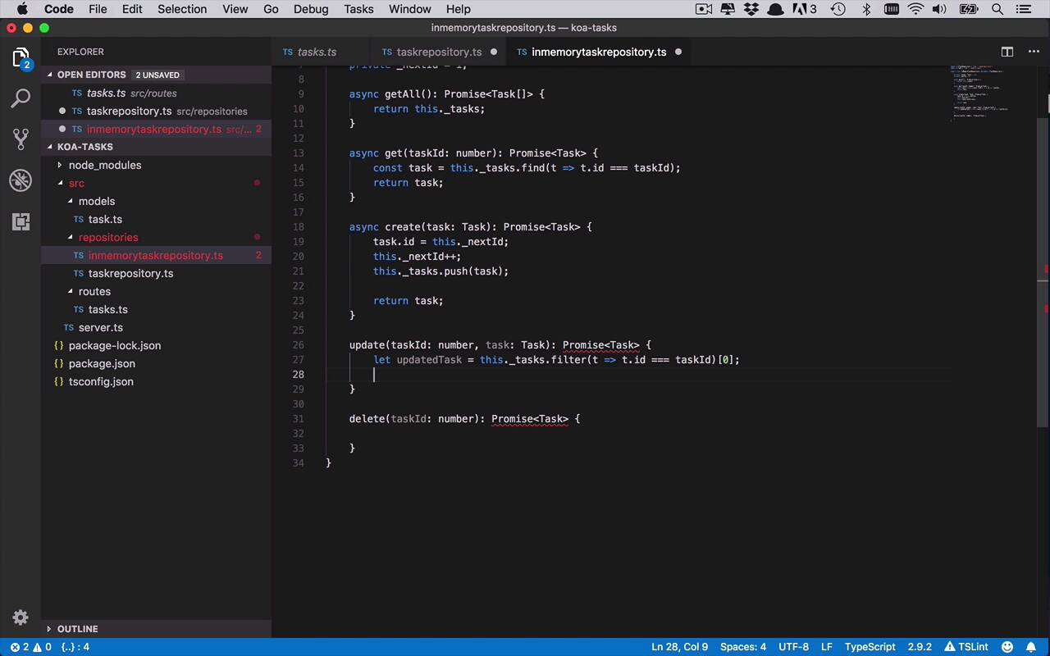Expand the Outline section
The image size is (1050, 656).
tap(77, 629)
